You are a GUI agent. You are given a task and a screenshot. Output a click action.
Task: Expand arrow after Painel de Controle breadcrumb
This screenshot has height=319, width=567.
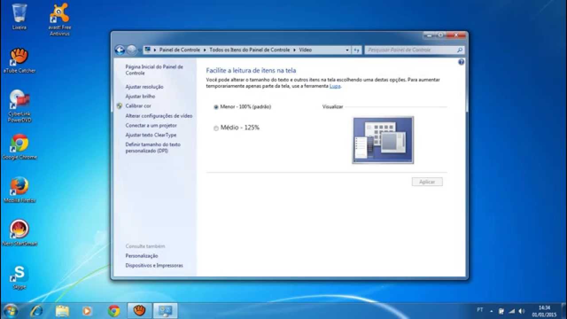[205, 50]
